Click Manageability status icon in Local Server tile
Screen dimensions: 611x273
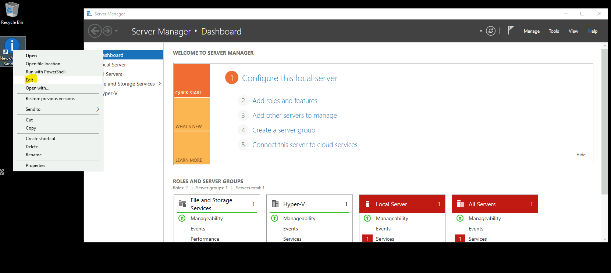(x=367, y=218)
